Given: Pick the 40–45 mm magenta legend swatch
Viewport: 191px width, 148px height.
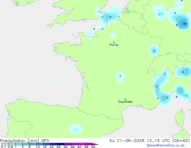Looking at the screenshot, I should (x=82, y=144).
